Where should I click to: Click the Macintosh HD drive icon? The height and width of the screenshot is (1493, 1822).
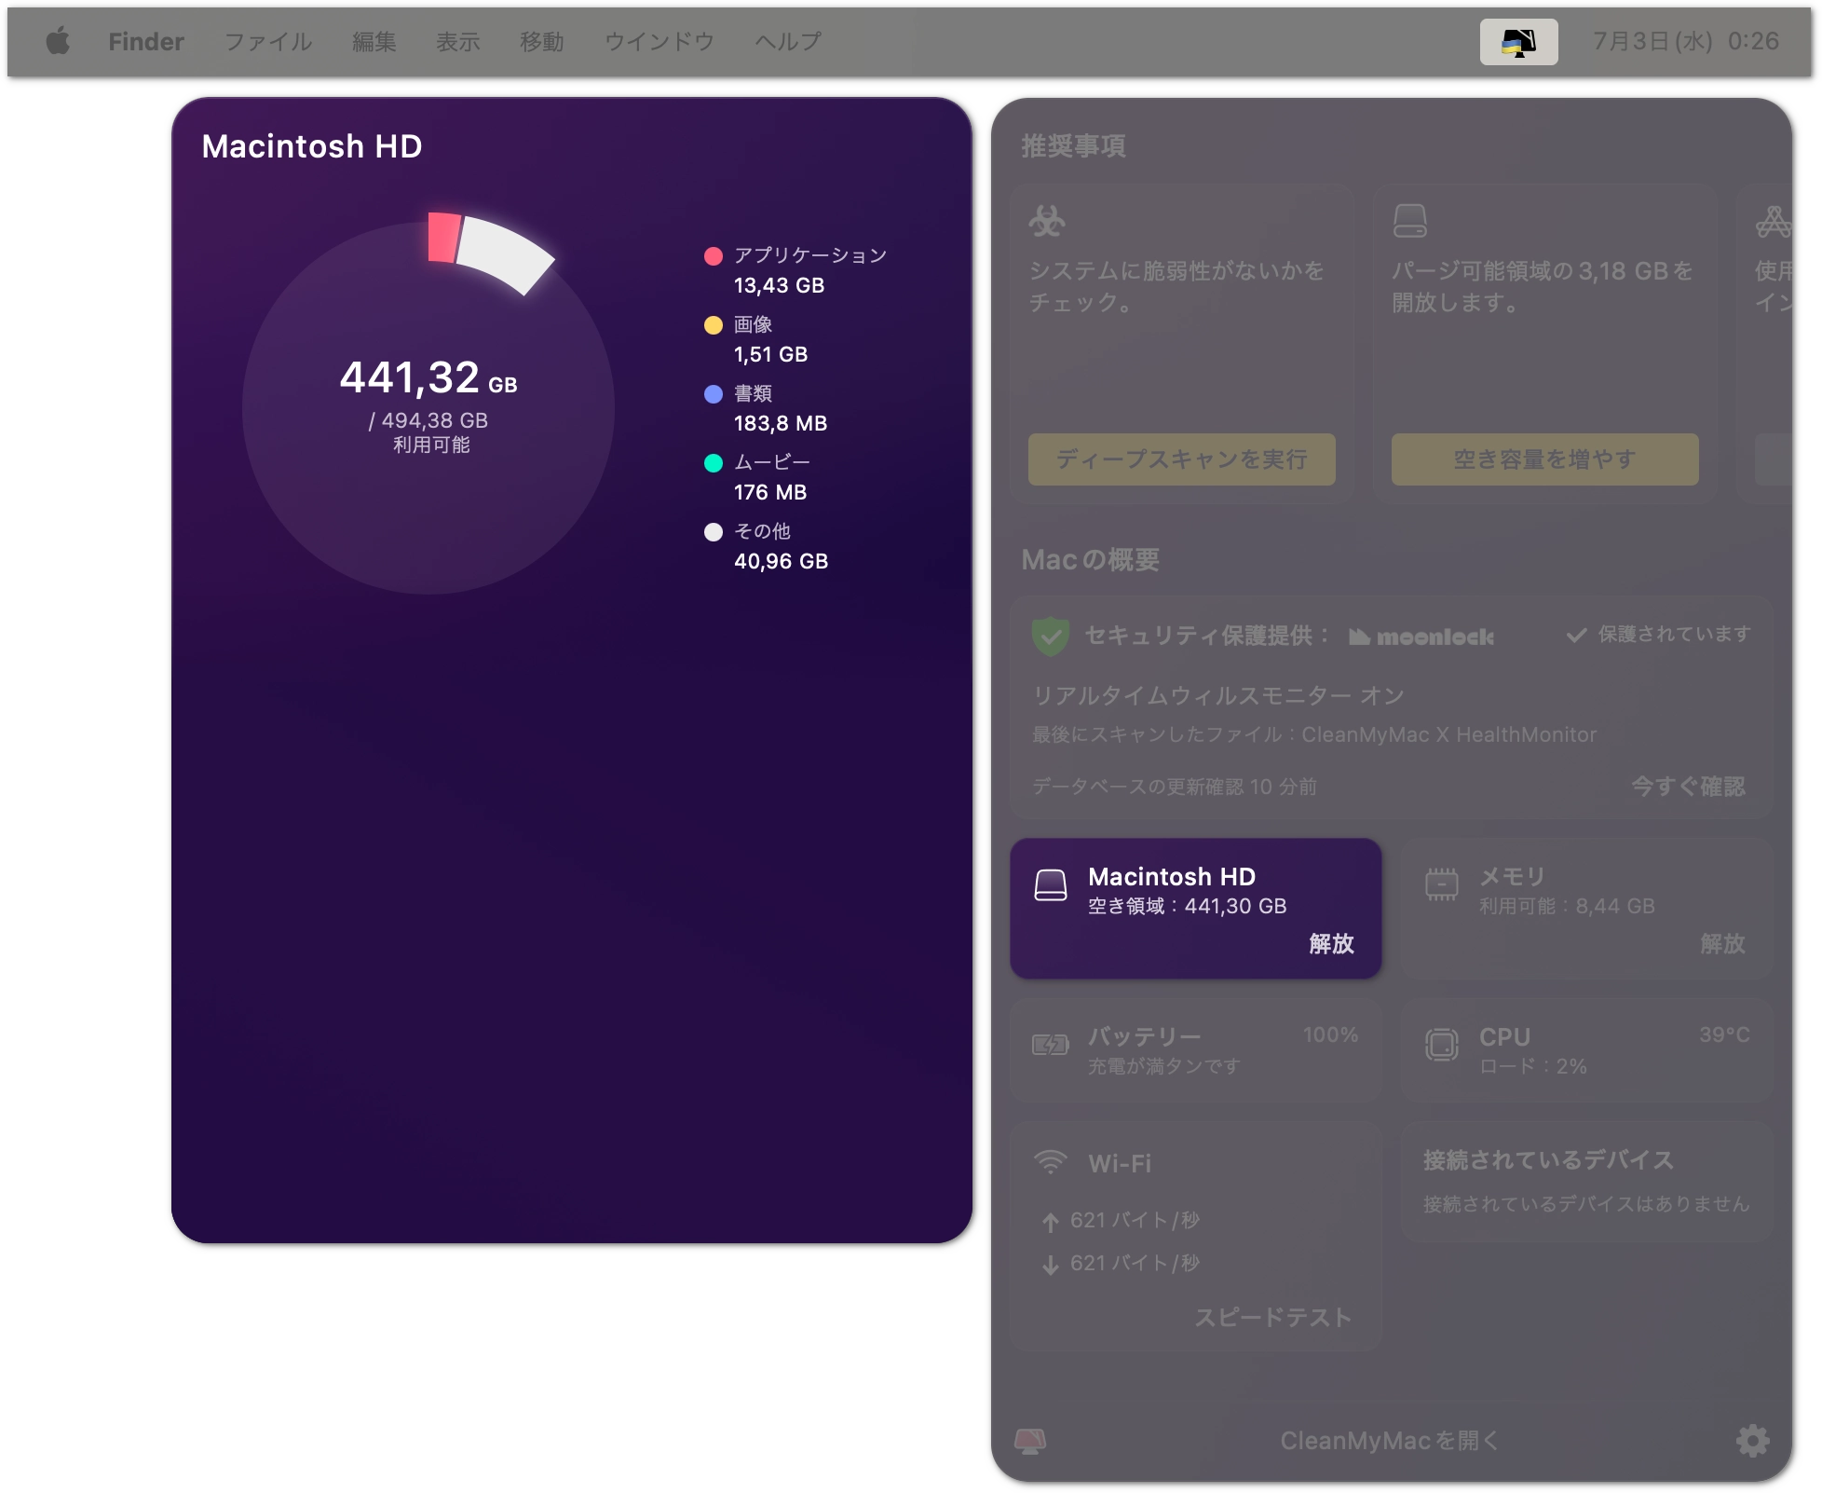point(1051,885)
